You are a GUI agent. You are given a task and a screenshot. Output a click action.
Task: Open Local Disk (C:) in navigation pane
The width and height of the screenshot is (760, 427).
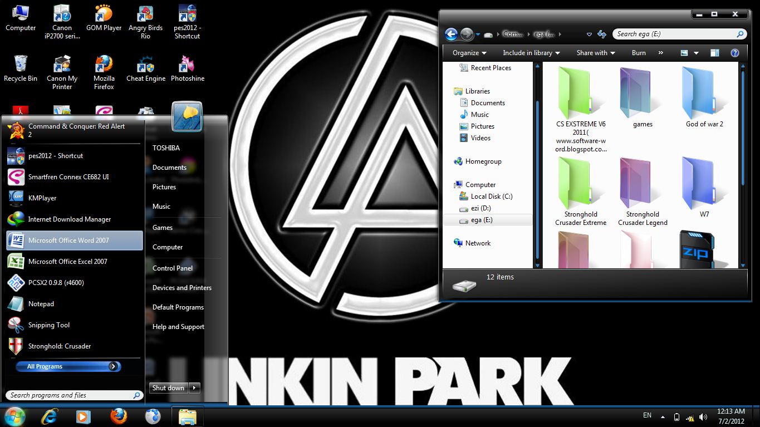coord(486,197)
